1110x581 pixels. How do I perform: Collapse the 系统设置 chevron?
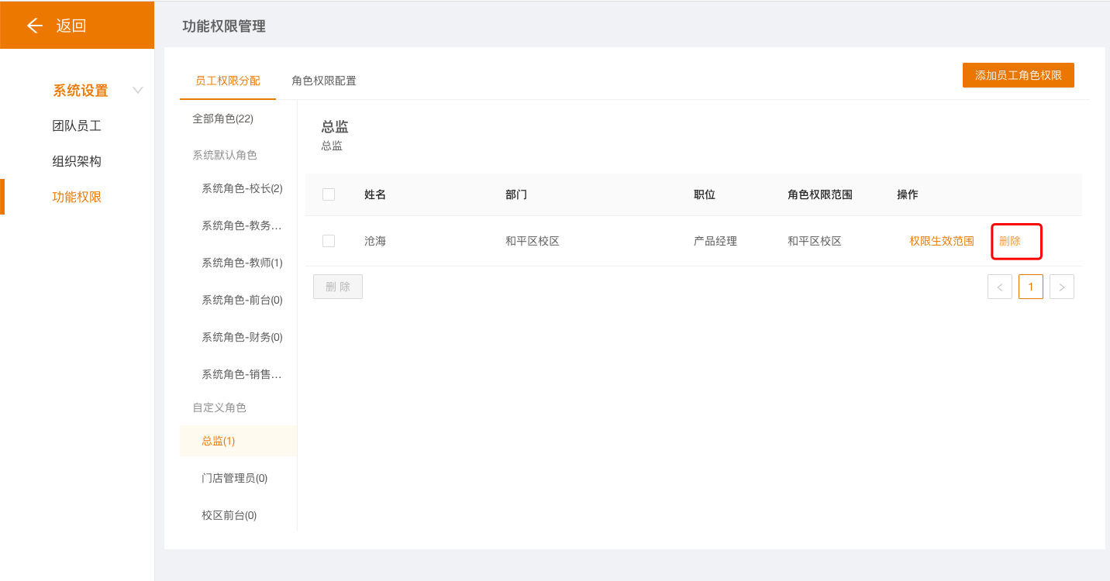(138, 91)
